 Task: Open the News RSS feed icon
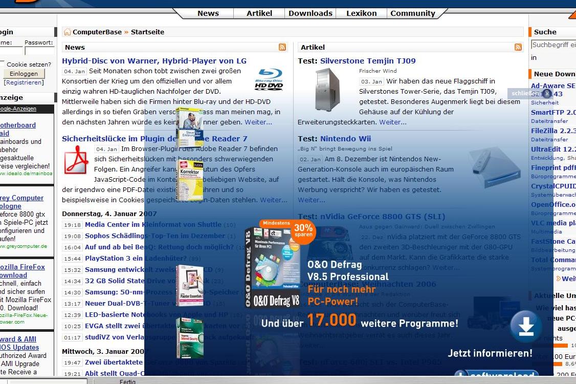click(282, 47)
